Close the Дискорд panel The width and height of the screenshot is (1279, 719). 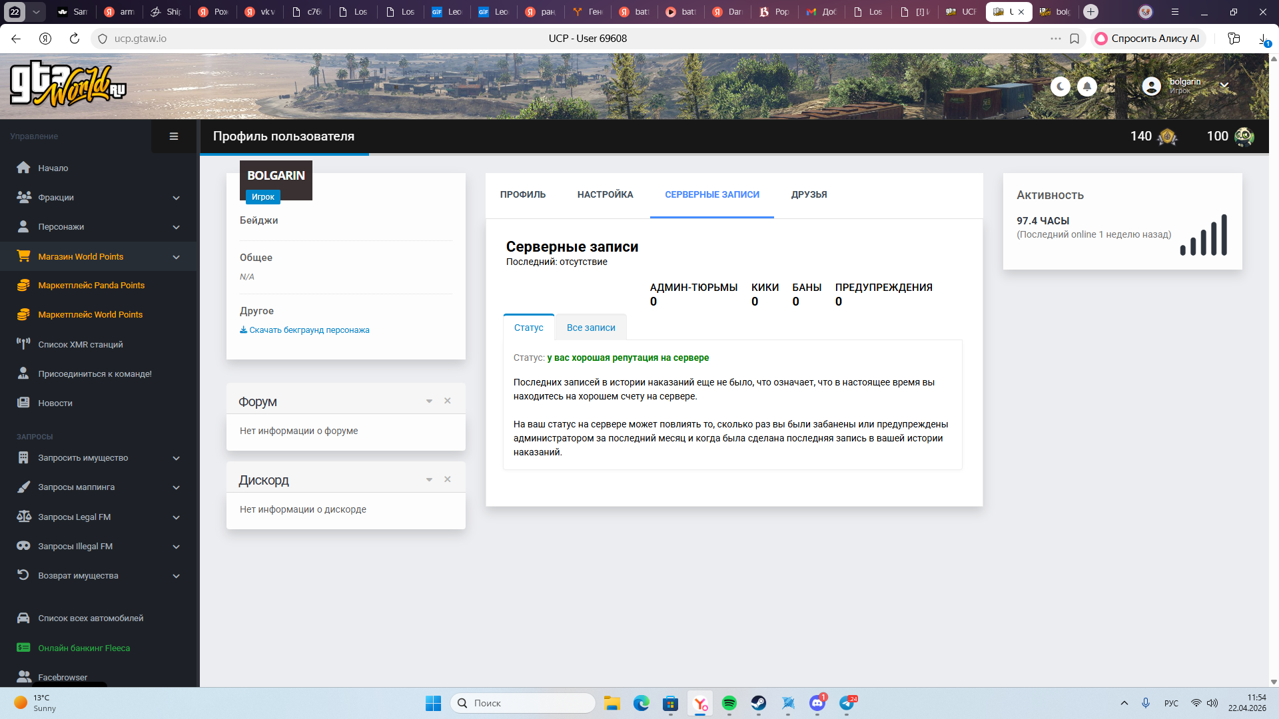[448, 479]
